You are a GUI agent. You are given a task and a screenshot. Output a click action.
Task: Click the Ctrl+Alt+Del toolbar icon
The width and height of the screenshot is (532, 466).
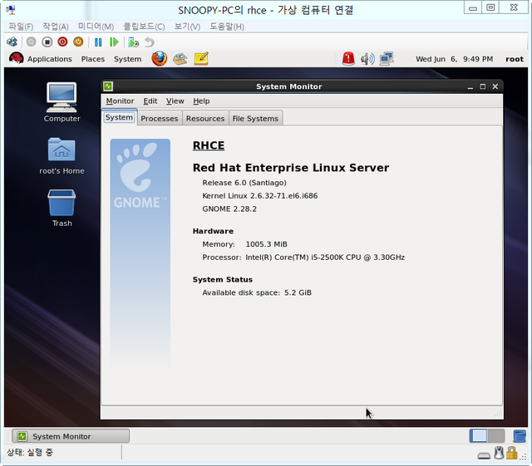[12, 42]
